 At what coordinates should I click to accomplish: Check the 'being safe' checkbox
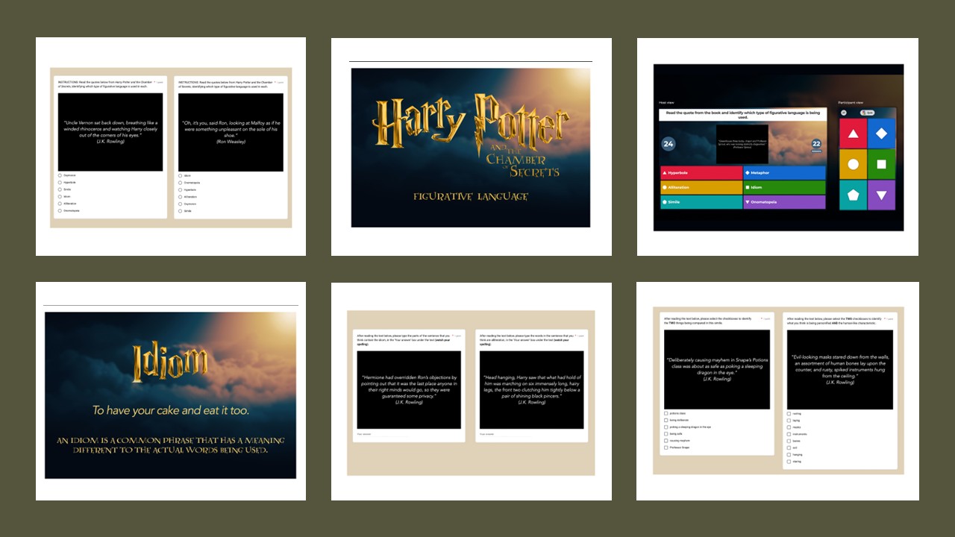click(x=666, y=433)
